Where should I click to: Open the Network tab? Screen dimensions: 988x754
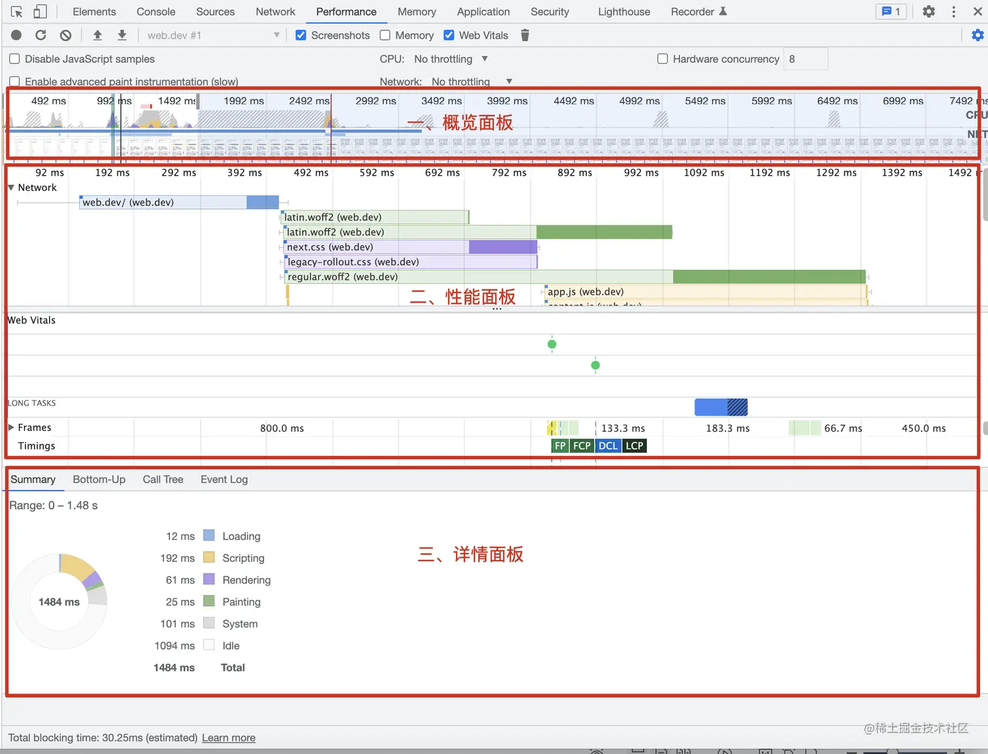(x=275, y=12)
